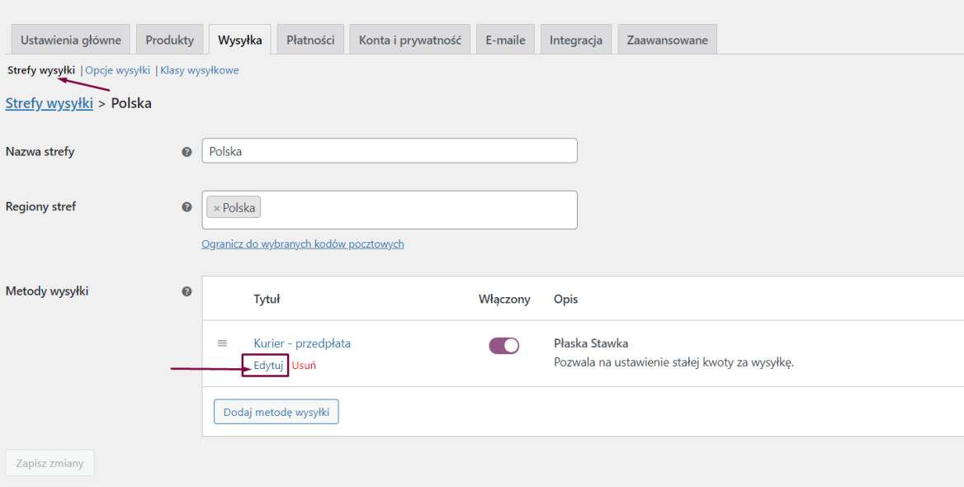Image resolution: width=964 pixels, height=487 pixels.
Task: Switch to the Zaawansowane tab
Action: [667, 40]
